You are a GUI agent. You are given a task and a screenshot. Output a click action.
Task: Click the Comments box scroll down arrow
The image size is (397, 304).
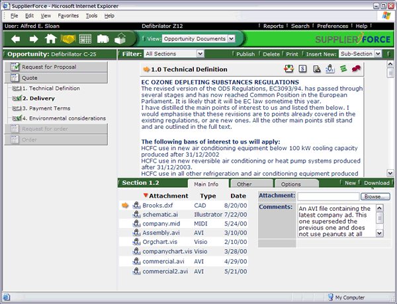(x=379, y=233)
